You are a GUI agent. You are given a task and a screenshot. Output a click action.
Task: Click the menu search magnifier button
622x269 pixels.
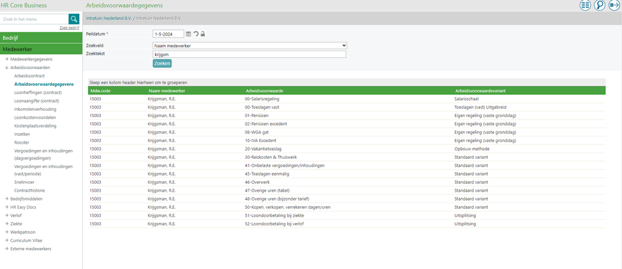(74, 19)
